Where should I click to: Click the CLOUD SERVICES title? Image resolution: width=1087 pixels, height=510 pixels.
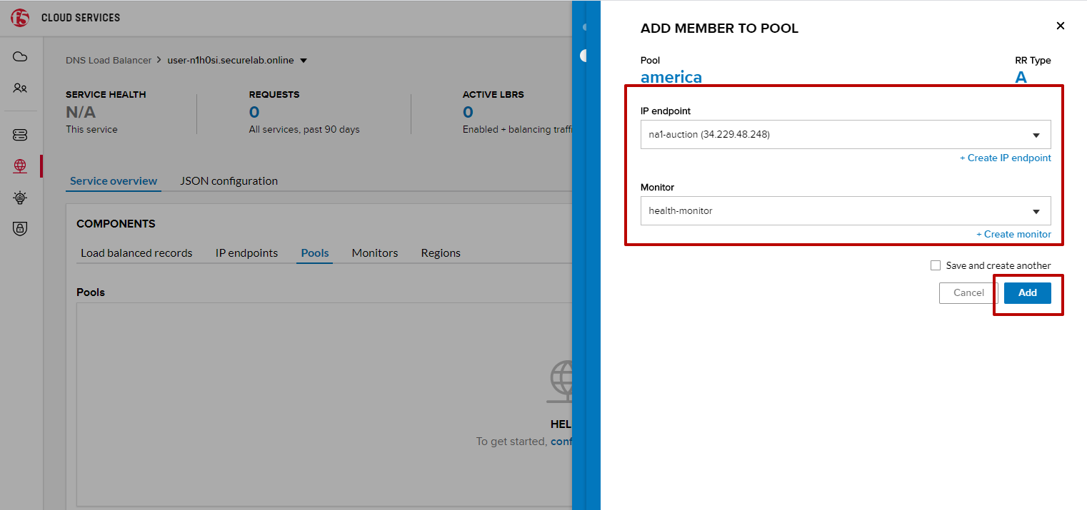(x=81, y=18)
